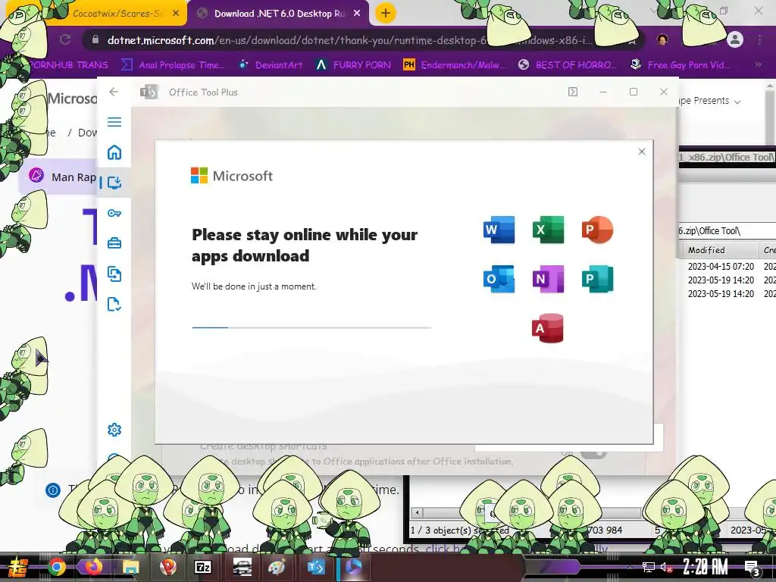This screenshot has width=776, height=582.
Task: Open the document check icon in sidebar
Action: (x=114, y=304)
